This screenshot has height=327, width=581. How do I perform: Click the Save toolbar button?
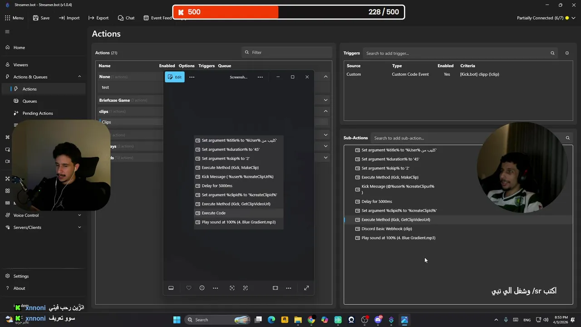coord(41,18)
